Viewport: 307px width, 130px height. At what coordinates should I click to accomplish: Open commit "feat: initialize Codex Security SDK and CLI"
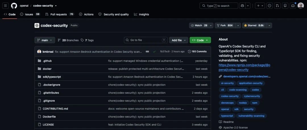(x=135, y=125)
